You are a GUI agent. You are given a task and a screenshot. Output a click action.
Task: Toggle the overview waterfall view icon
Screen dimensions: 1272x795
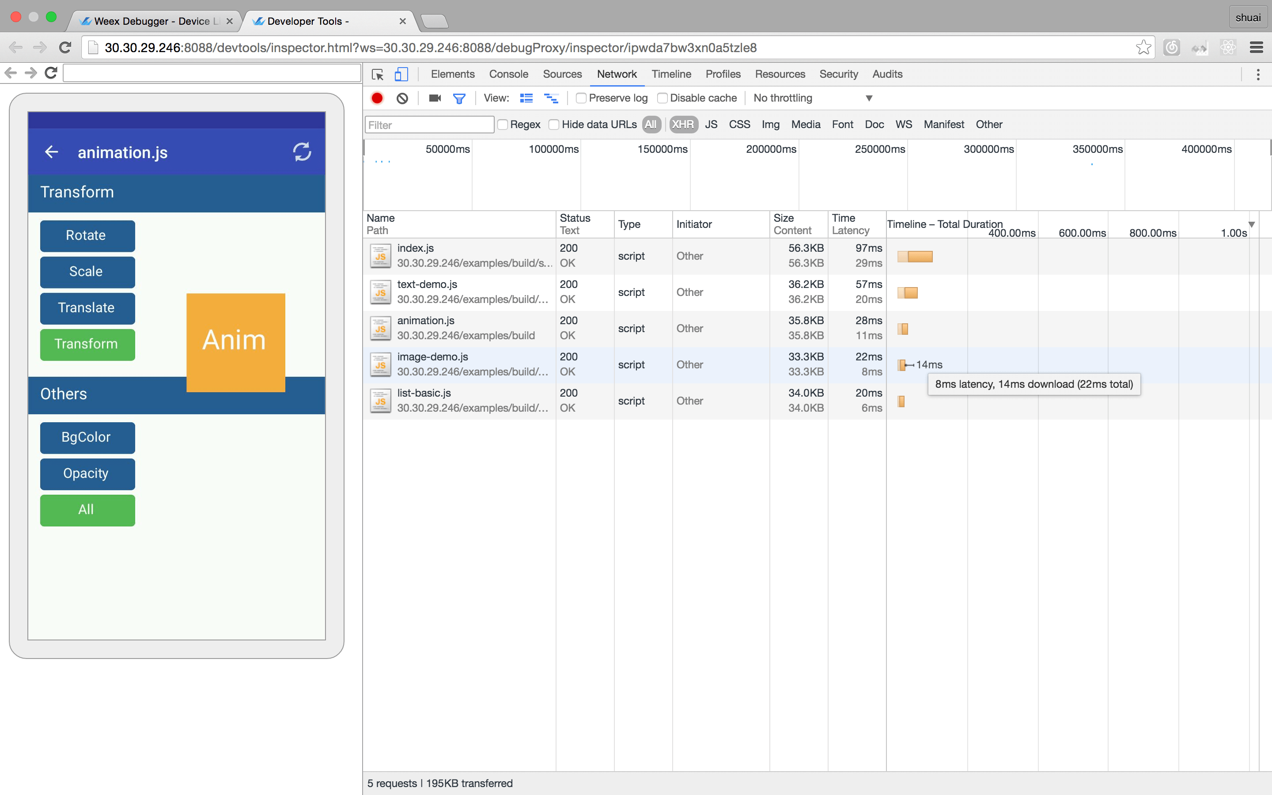[551, 98]
